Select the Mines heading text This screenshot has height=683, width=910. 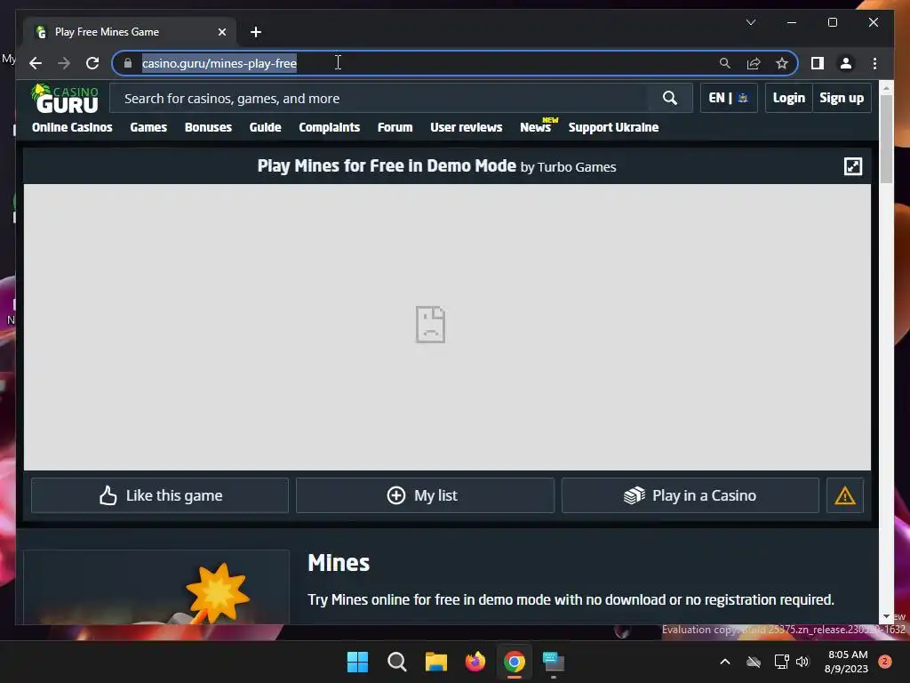coord(339,563)
